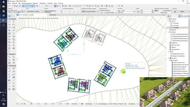Toggle the mirror reflection switch
The width and height of the screenshot is (190, 107).
point(156,11)
